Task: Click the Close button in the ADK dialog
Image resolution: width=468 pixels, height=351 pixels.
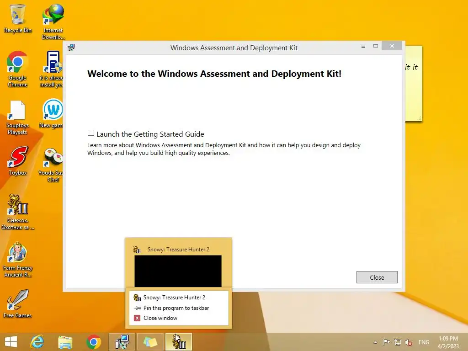Action: 377,277
